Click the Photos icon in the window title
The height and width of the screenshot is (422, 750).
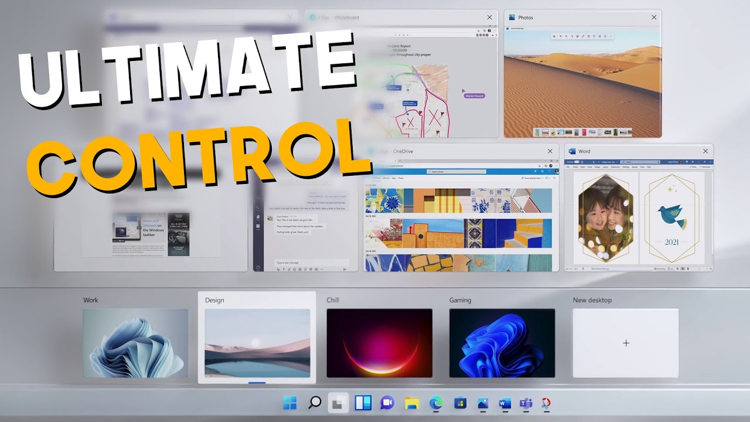512,18
